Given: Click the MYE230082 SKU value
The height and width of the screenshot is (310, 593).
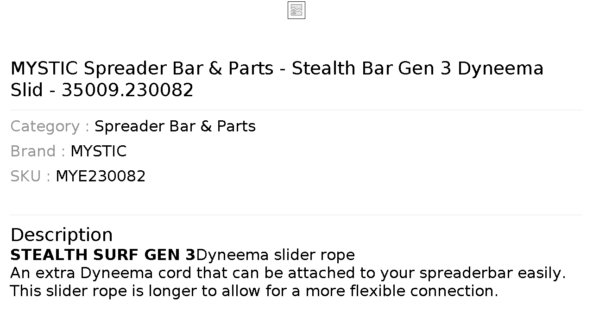Looking at the screenshot, I should (101, 176).
